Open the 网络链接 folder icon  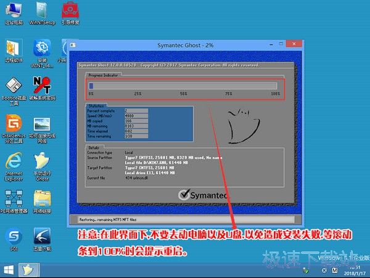pos(43,198)
